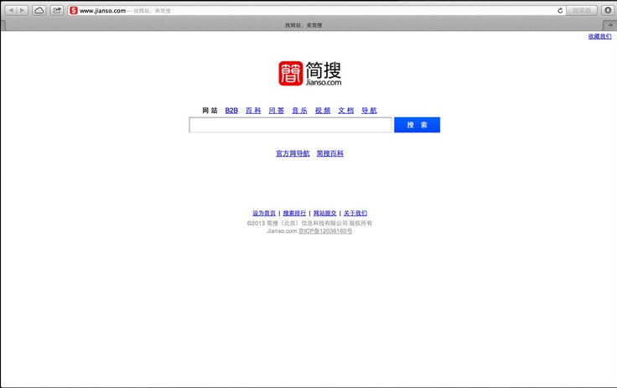This screenshot has height=388, width=617.
Task: Switch to the 问答 search category
Action: (277, 111)
